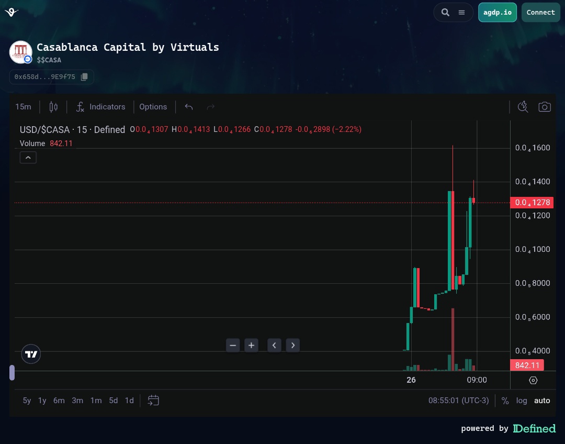The height and width of the screenshot is (444, 565).
Task: Click the 09:00 time axis label
Action: point(477,380)
